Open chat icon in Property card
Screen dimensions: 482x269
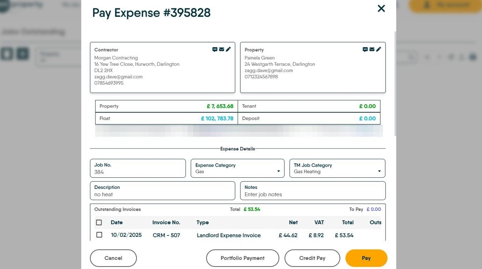coord(365,49)
